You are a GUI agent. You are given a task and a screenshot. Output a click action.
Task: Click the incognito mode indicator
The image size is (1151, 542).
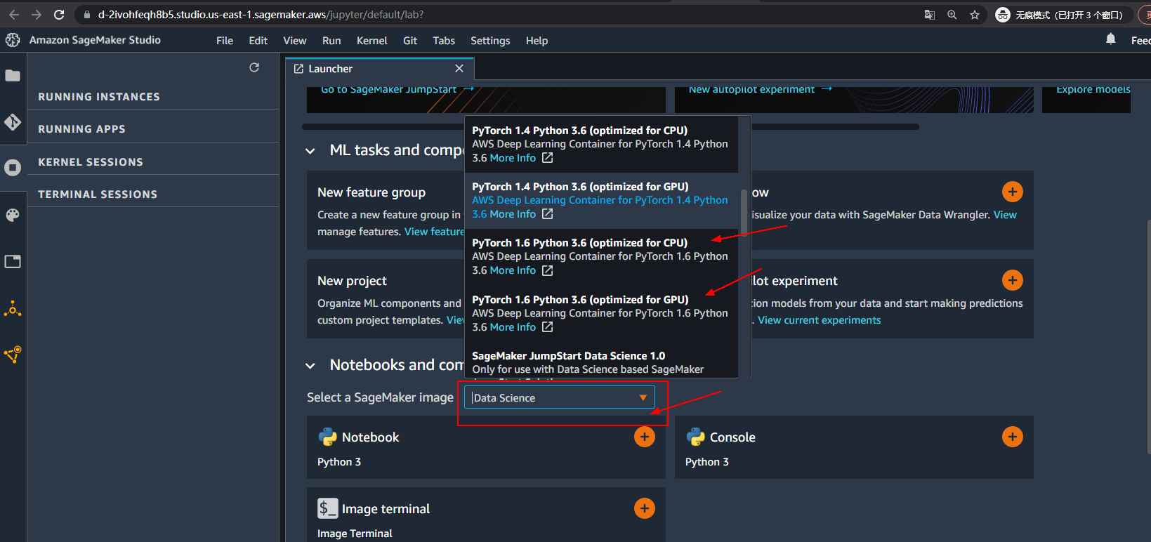pyautogui.click(x=1060, y=15)
